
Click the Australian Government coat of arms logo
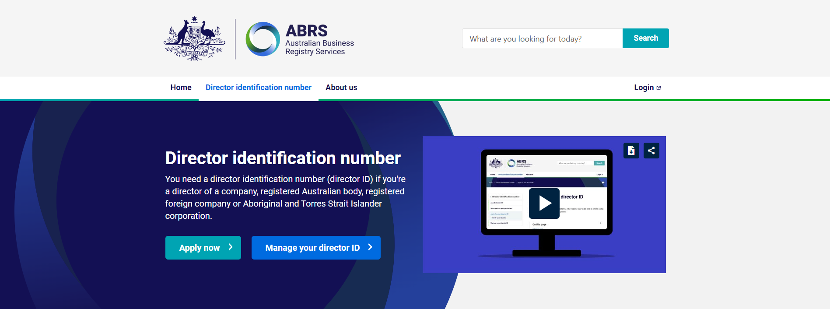[194, 39]
